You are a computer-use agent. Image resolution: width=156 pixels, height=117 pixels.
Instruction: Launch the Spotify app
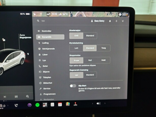[37, 105]
